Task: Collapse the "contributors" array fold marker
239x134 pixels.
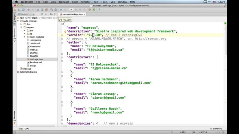Action: click(62, 57)
